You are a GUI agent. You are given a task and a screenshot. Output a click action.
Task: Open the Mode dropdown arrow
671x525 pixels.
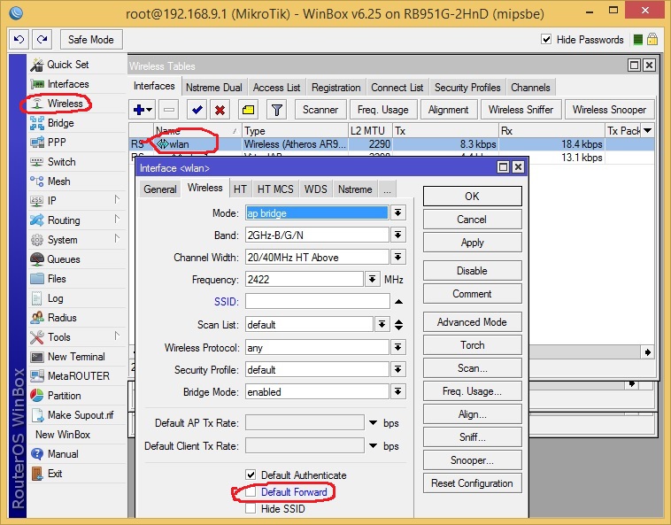tap(398, 212)
